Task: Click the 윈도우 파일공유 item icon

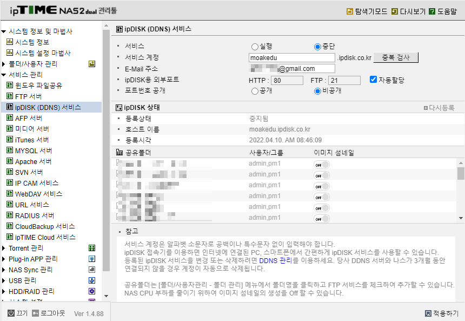Action: click(x=10, y=86)
